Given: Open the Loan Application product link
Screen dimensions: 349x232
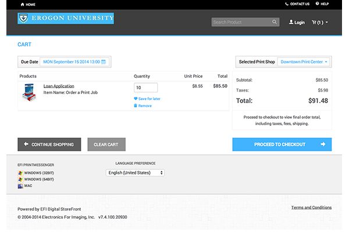Looking at the screenshot, I should pyautogui.click(x=59, y=86).
